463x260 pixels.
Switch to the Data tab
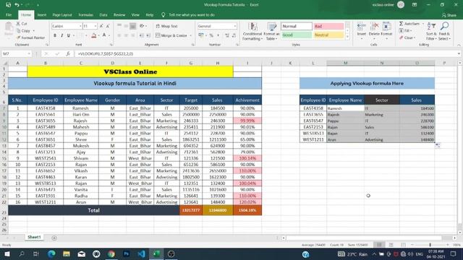(103, 14)
